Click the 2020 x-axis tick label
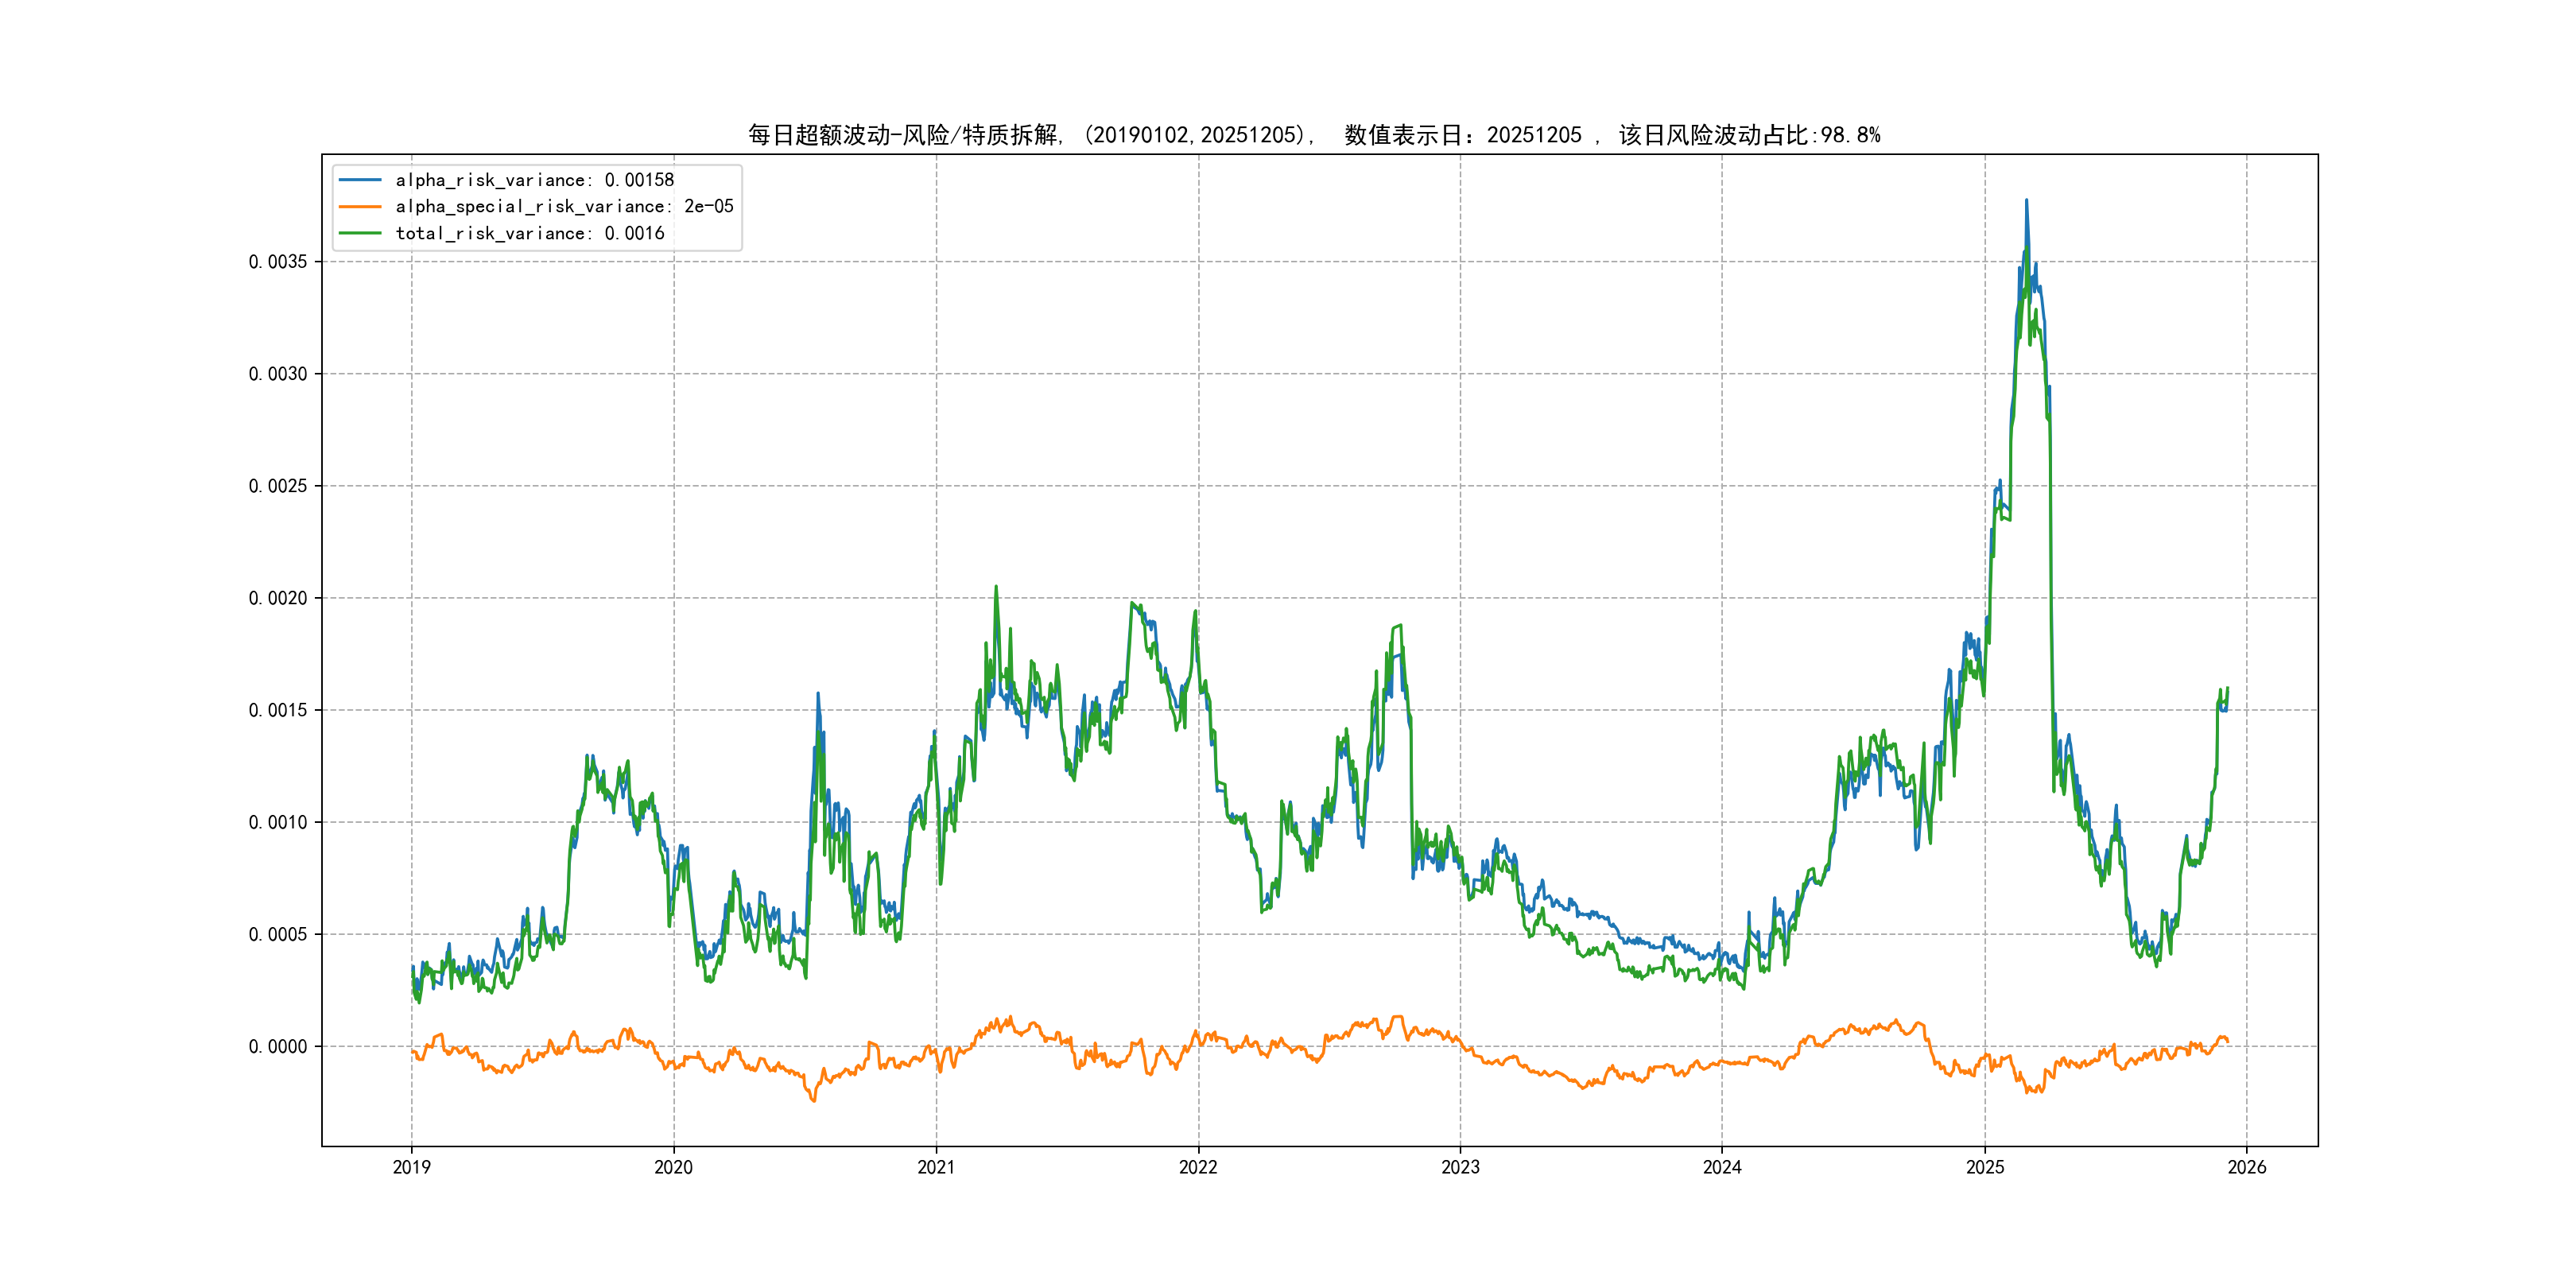Image resolution: width=2576 pixels, height=1288 pixels. tap(673, 1167)
